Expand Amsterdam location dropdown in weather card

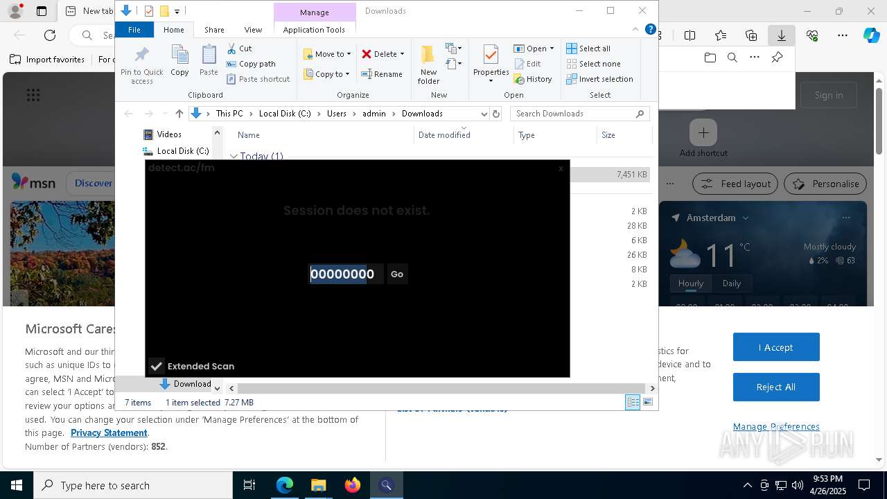point(746,218)
